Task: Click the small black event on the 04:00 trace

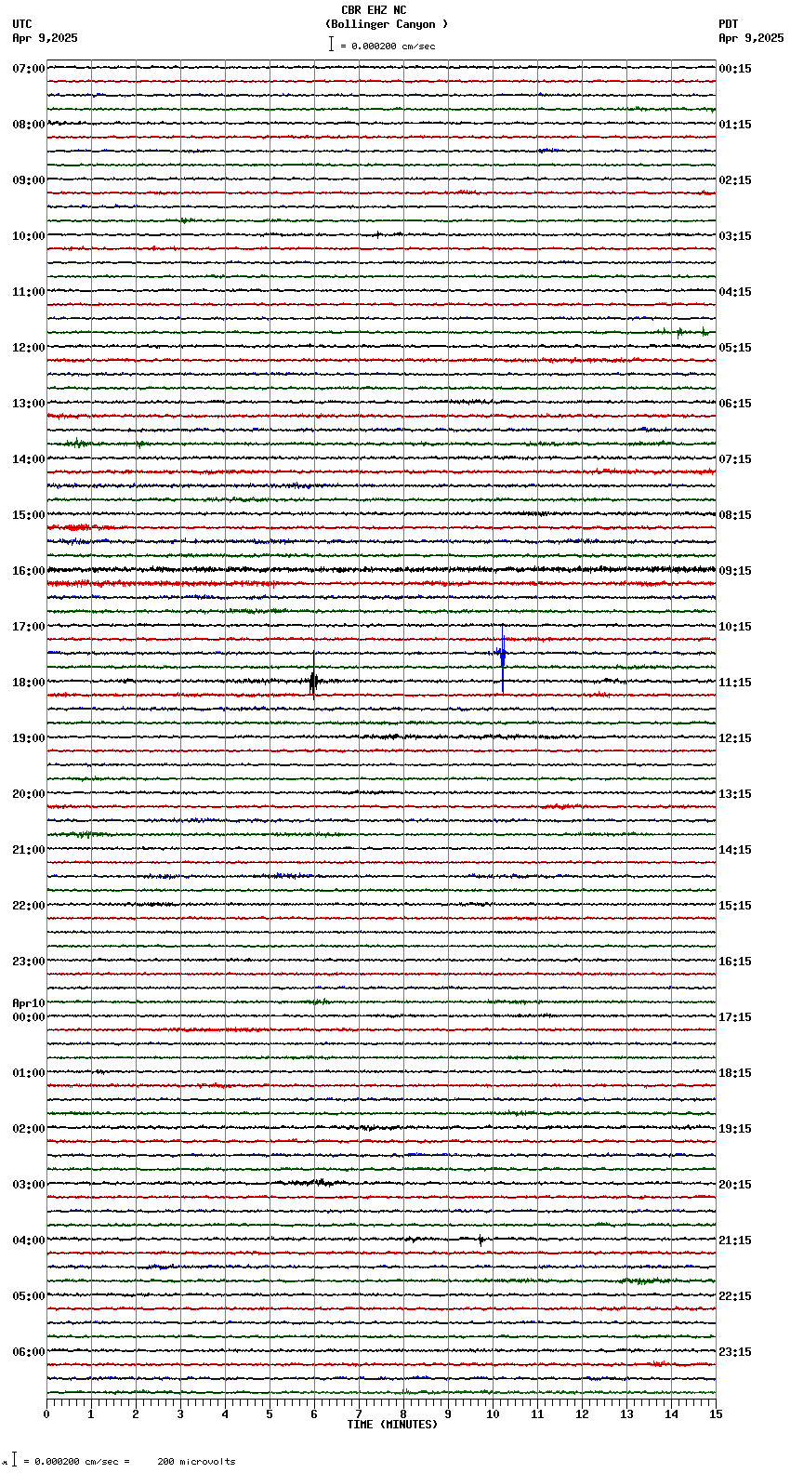Action: [481, 1240]
